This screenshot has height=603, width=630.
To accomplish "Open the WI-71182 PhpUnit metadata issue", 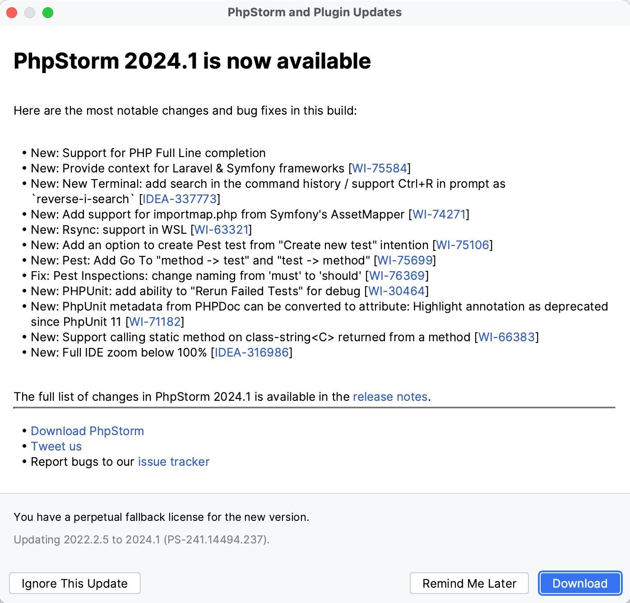I will (155, 322).
